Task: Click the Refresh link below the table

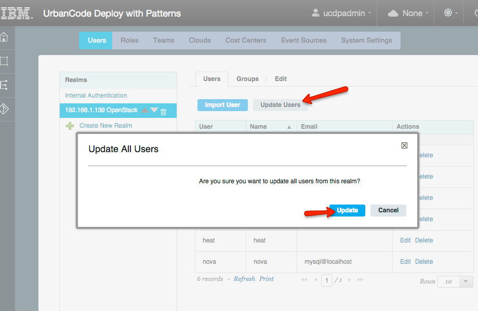Action: pos(245,279)
